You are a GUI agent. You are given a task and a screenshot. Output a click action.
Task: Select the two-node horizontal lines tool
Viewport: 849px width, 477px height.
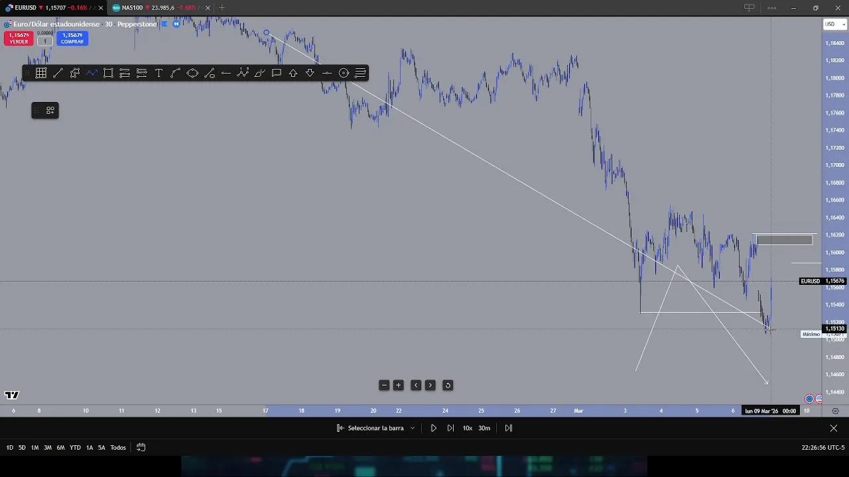125,73
